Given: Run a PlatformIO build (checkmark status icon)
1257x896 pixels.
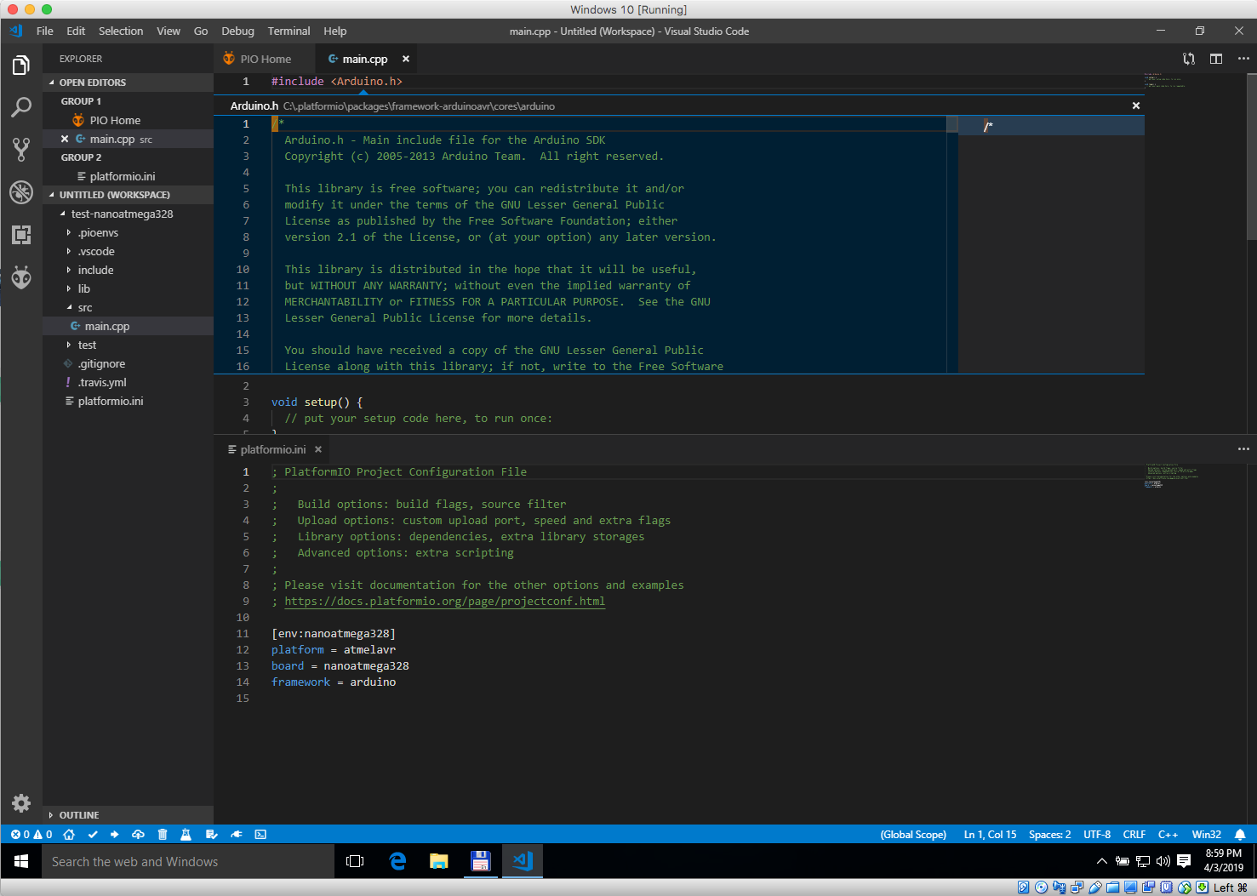Looking at the screenshot, I should tap(94, 834).
